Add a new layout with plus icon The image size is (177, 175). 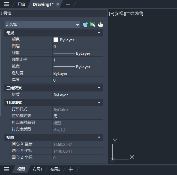point(71,169)
